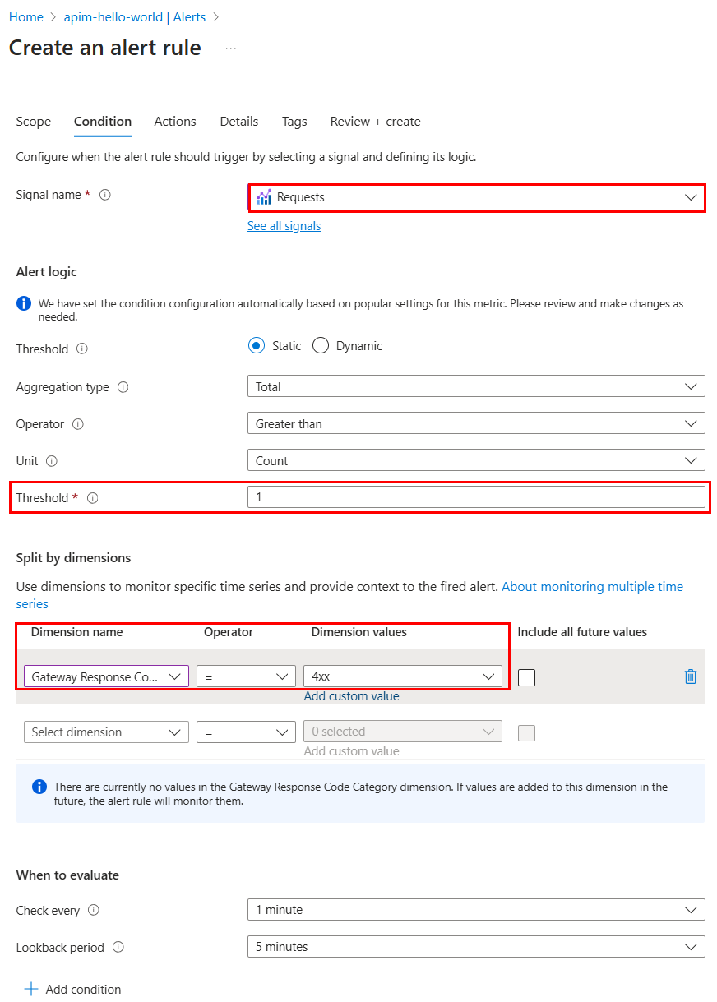717x1002 pixels.
Task: Open the See all signals link
Action: coord(284,225)
